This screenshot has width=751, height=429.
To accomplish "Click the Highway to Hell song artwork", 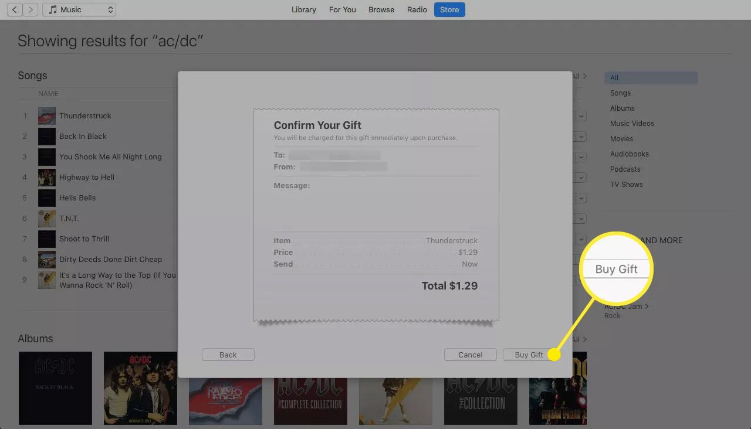I will (x=47, y=177).
